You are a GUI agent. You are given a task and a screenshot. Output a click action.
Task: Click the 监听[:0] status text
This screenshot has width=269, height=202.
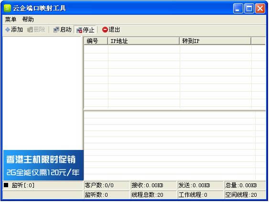click(x=23, y=185)
